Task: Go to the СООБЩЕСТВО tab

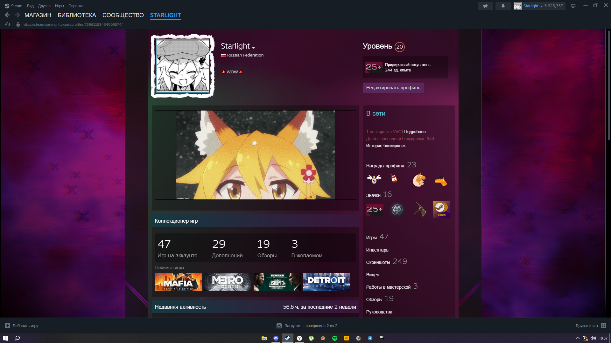Action: [x=123, y=15]
